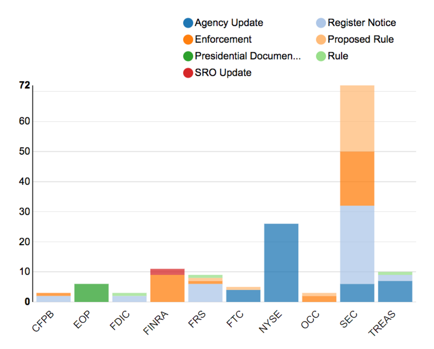Toggle the 'Register Notice' legend label

(362, 23)
